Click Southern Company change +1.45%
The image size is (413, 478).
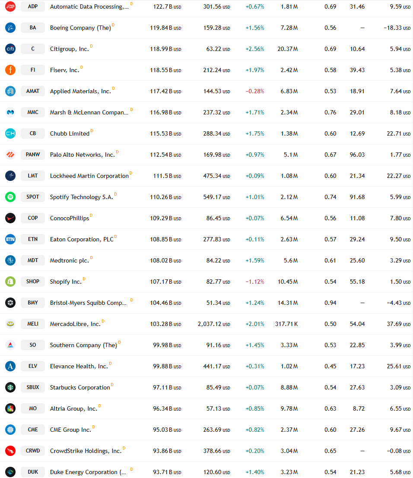(255, 345)
